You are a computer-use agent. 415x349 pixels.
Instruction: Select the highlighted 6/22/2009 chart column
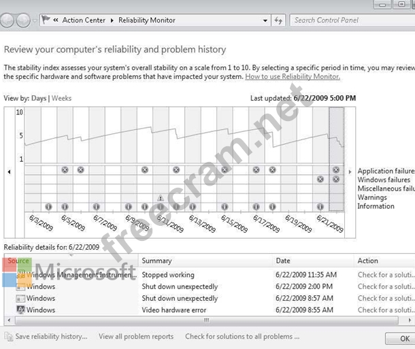[336, 159]
